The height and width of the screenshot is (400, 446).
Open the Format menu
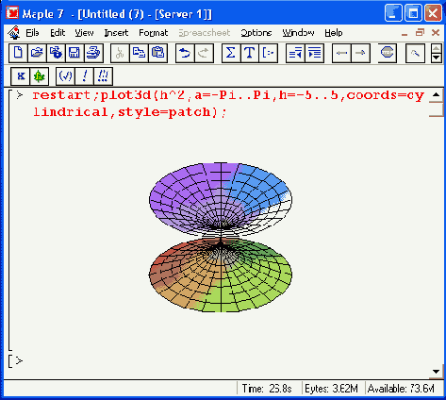click(x=154, y=33)
